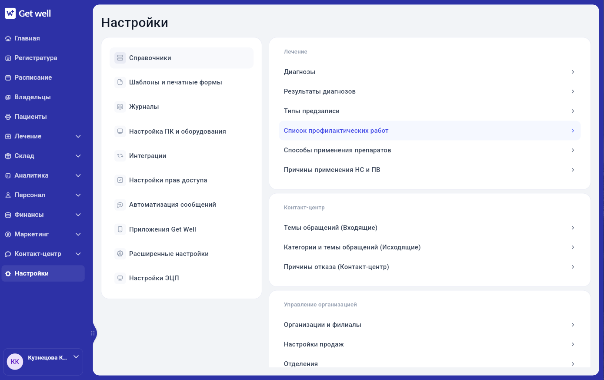Expand the Персонал sidebar chevron
Viewport: 604px width, 380px height.
click(78, 195)
